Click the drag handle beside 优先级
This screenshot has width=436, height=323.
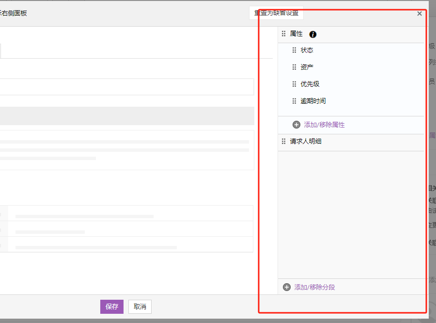pyautogui.click(x=294, y=84)
